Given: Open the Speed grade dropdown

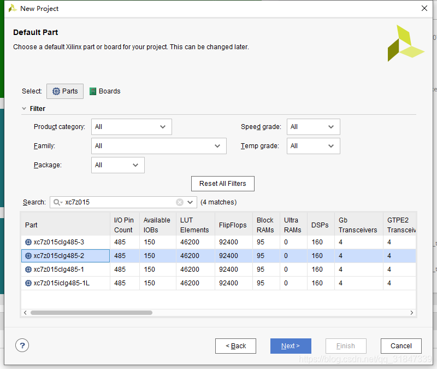Looking at the screenshot, I should (313, 127).
